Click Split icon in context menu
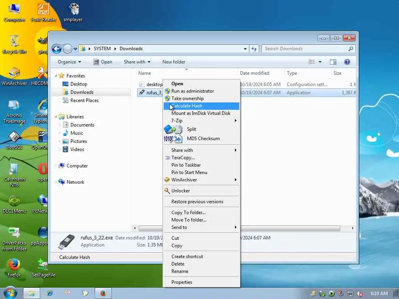Image resolution: width=399 pixels, height=299 pixels. (173, 129)
